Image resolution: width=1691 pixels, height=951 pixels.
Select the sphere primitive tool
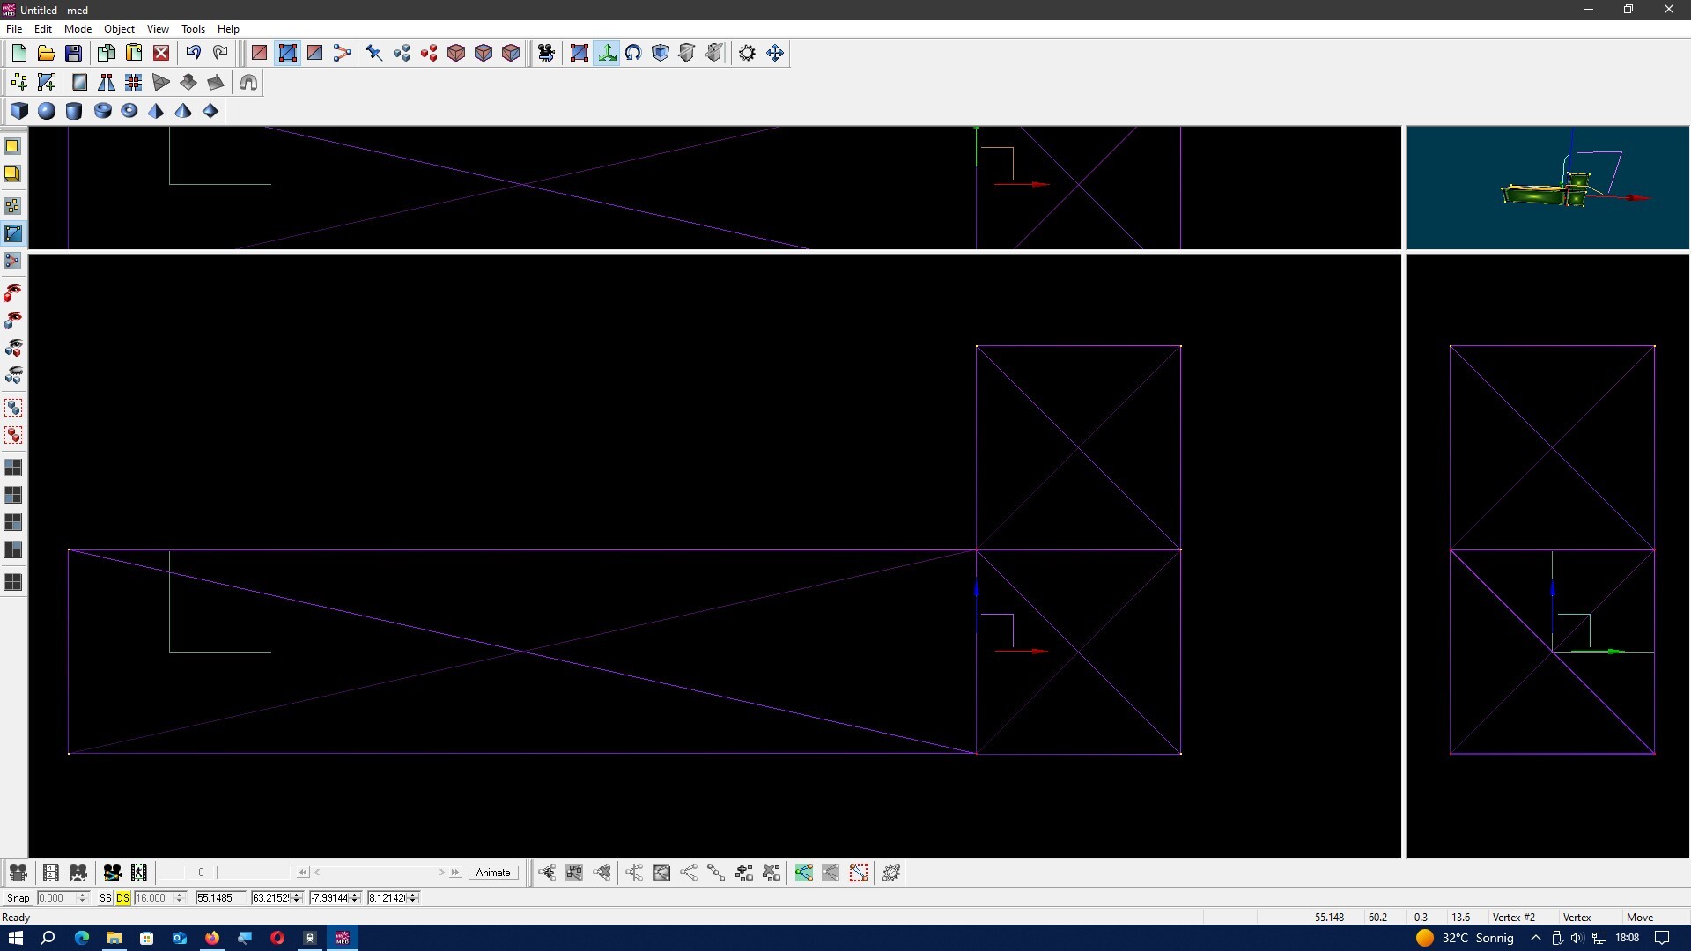coord(47,111)
